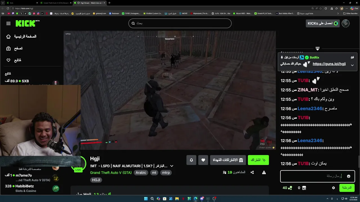Click the stream video player
Screen dimensions: 360x202
pos(170,90)
